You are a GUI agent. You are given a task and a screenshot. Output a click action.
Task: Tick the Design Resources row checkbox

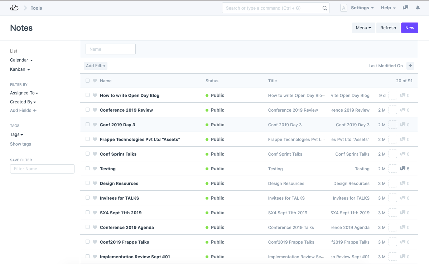point(87,183)
